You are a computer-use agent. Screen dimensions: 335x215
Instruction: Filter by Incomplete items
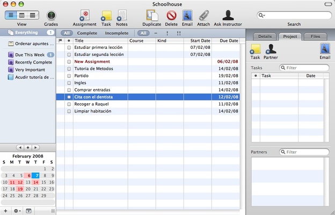(116, 33)
